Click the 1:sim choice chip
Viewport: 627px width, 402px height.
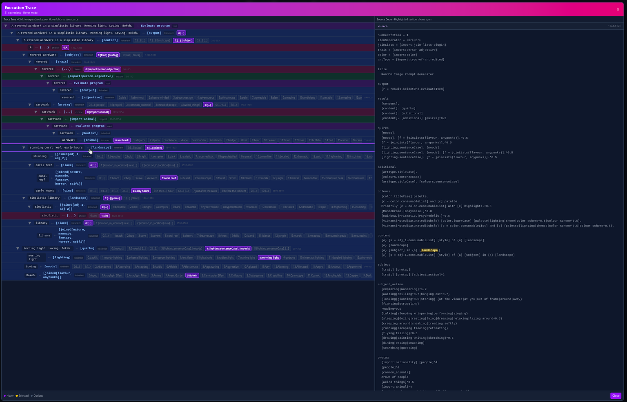tap(105, 216)
